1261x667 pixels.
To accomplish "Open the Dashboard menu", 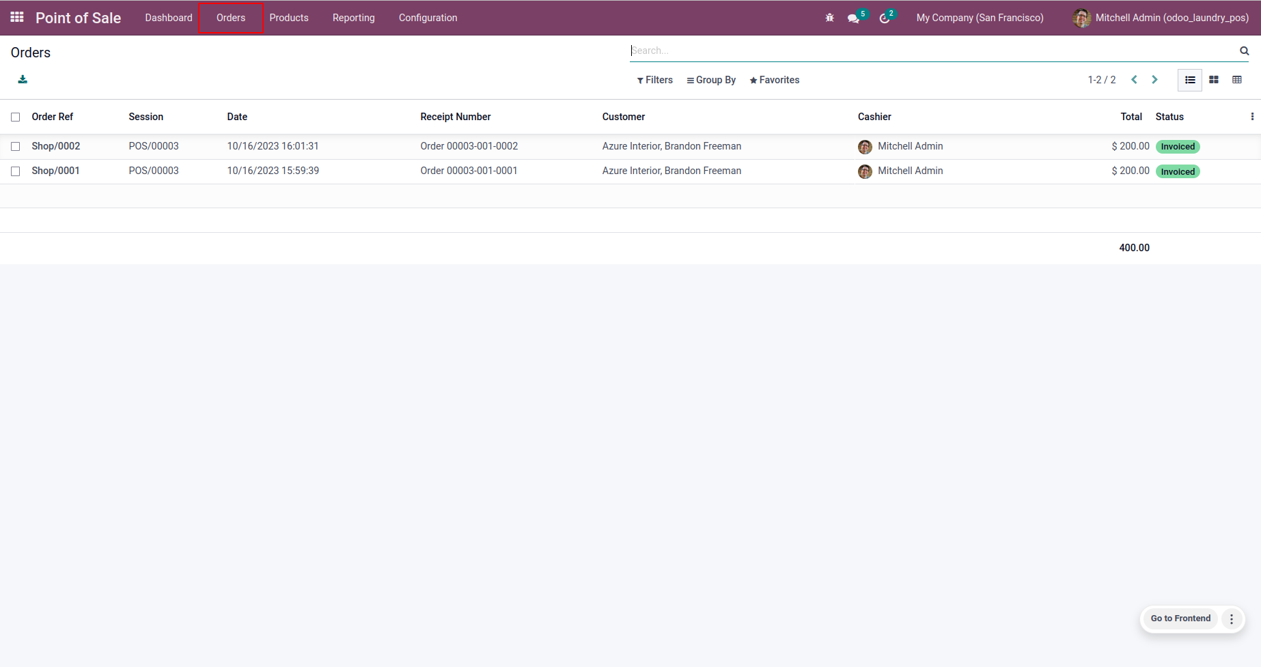I will 169,18.
